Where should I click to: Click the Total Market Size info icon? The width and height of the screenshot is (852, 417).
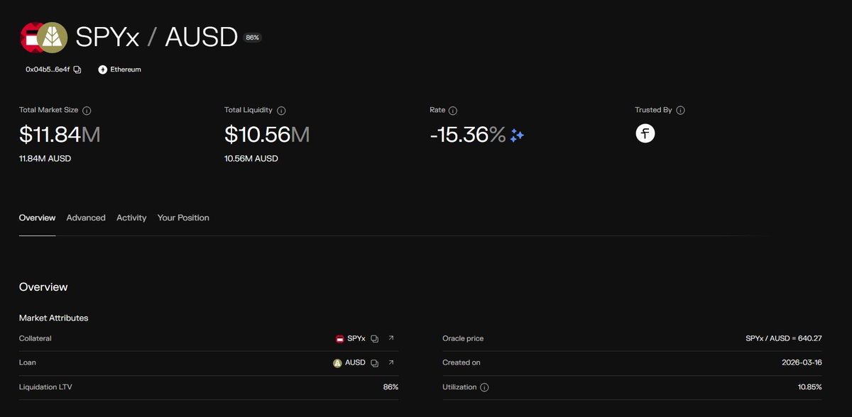[87, 111]
